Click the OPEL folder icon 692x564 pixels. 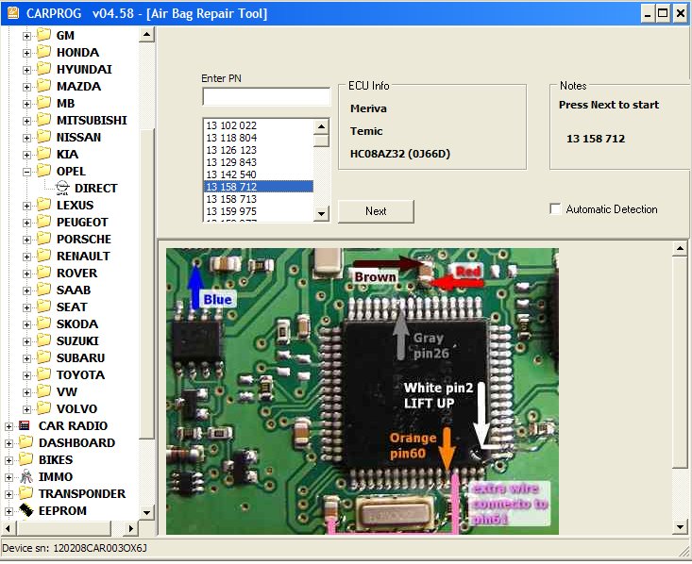(x=43, y=170)
